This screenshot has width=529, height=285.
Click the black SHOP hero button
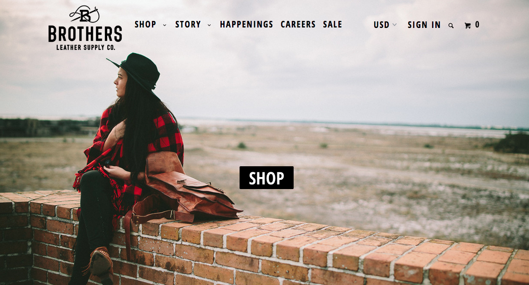click(x=267, y=178)
